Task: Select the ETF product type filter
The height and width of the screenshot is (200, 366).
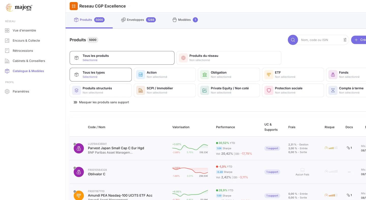Action: [293, 75]
